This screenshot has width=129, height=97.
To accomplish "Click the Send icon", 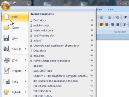I will tap(6, 81).
